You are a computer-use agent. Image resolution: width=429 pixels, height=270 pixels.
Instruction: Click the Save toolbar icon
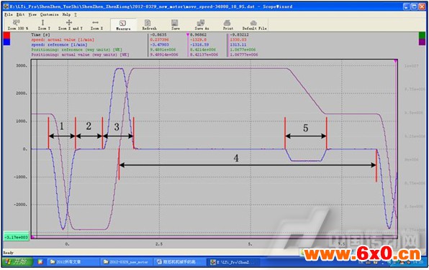click(175, 24)
